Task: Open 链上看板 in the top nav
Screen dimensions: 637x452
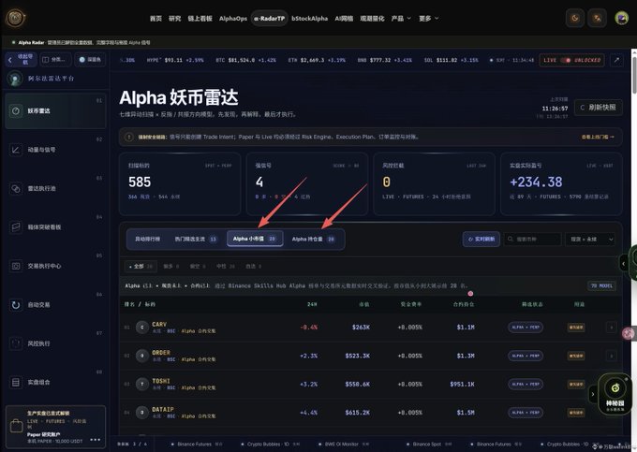Action: (200, 19)
